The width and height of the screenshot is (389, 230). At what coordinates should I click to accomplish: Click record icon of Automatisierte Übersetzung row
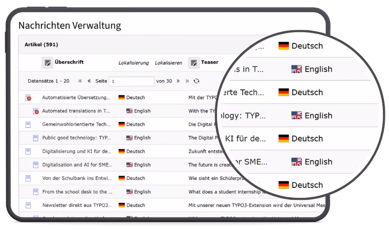click(28, 98)
